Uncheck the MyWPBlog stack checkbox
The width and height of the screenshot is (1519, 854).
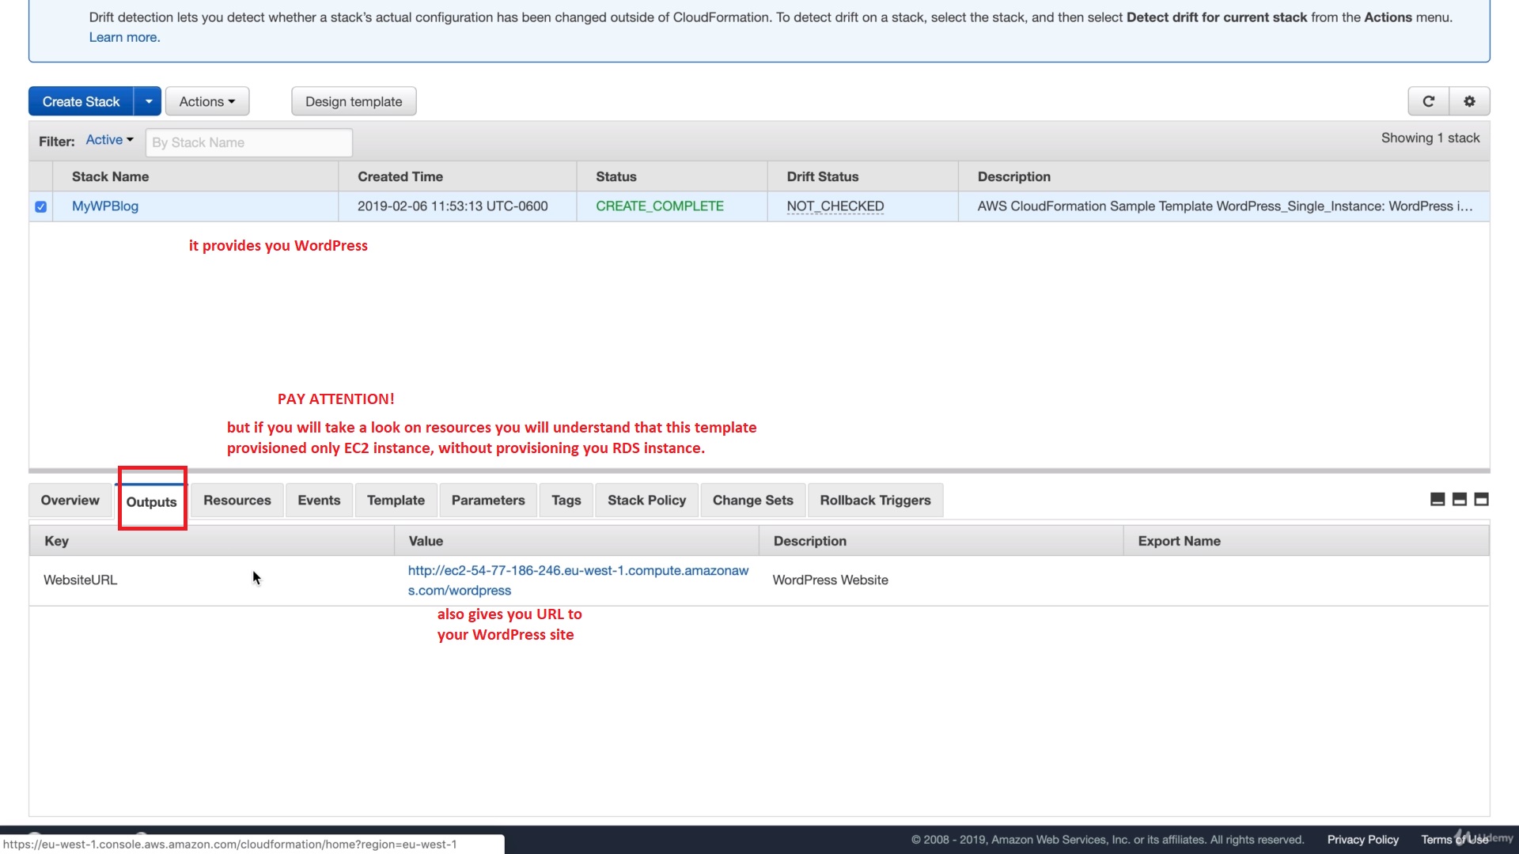tap(40, 206)
